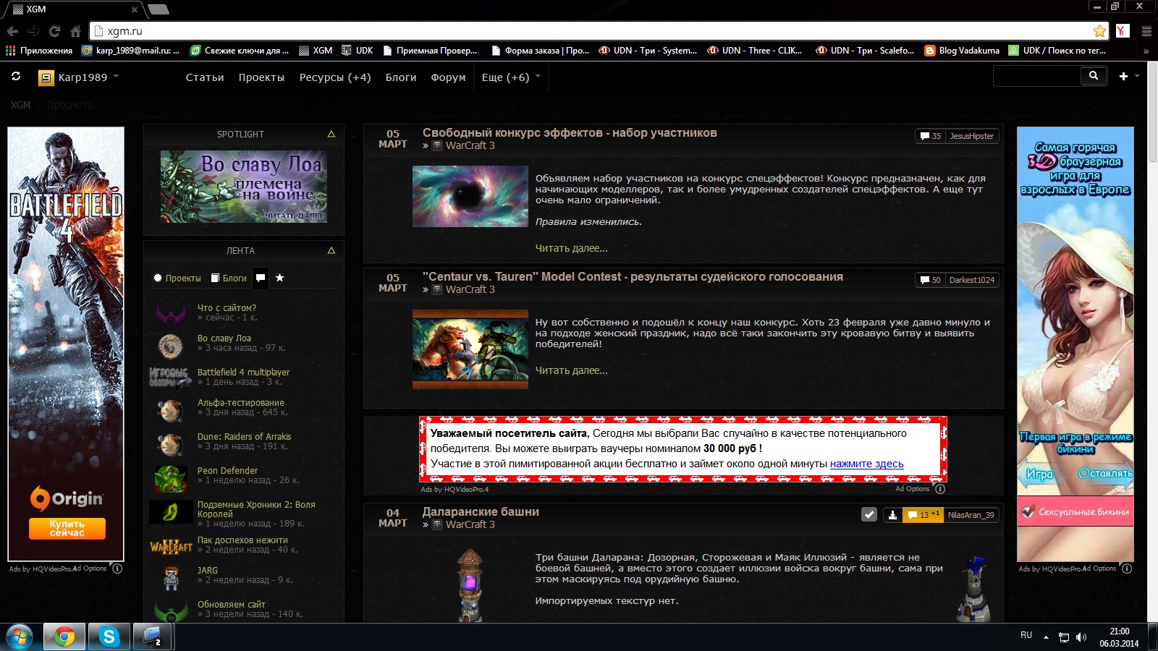Viewport: 1158px width, 651px height.
Task: Open Ad Options info icon below the lottery banner
Action: click(939, 489)
